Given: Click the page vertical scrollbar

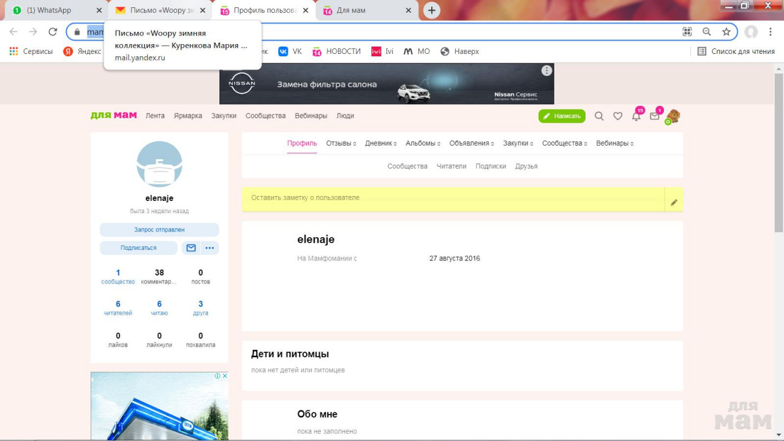Looking at the screenshot, I should 778,153.
